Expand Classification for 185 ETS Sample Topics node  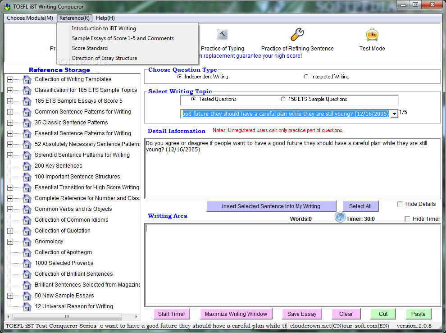(x=10, y=90)
